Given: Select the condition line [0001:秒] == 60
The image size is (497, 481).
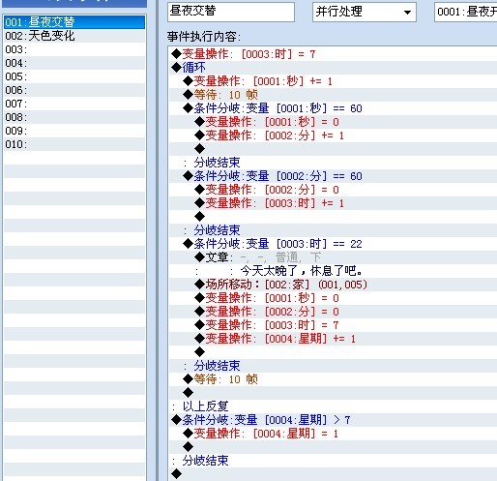Looking at the screenshot, I should pyautogui.click(x=333, y=108).
